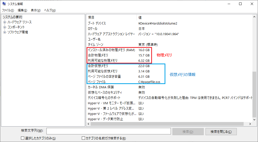Viewport: 258px width, 142px height.
Task: Click the vertical scrollbar down arrow
Action: 254,120
